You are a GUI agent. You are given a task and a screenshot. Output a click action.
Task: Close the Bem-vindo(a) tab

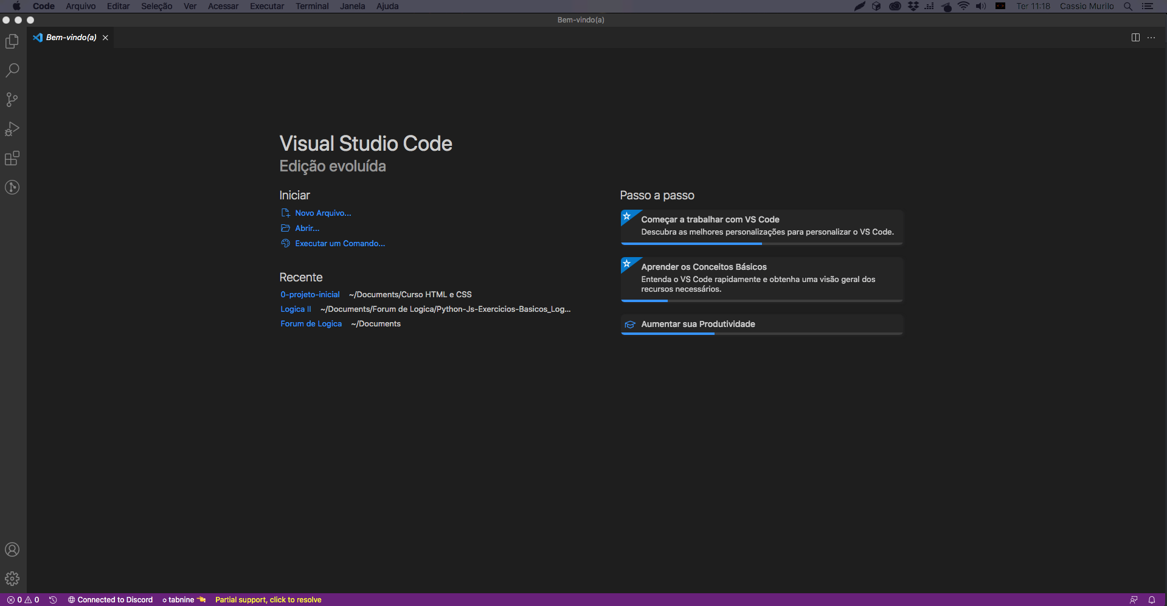pyautogui.click(x=105, y=38)
